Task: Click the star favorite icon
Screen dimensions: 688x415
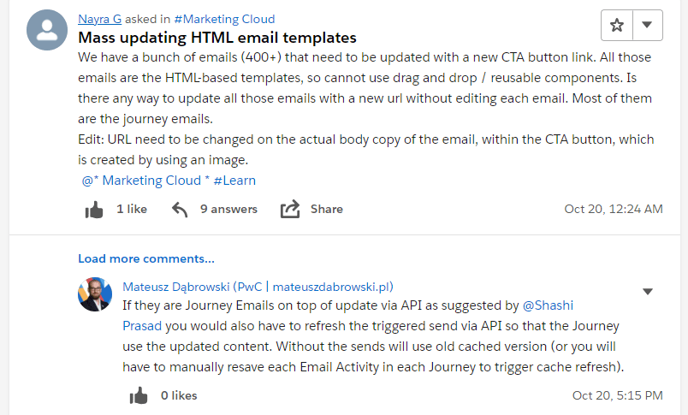Action: click(x=617, y=26)
